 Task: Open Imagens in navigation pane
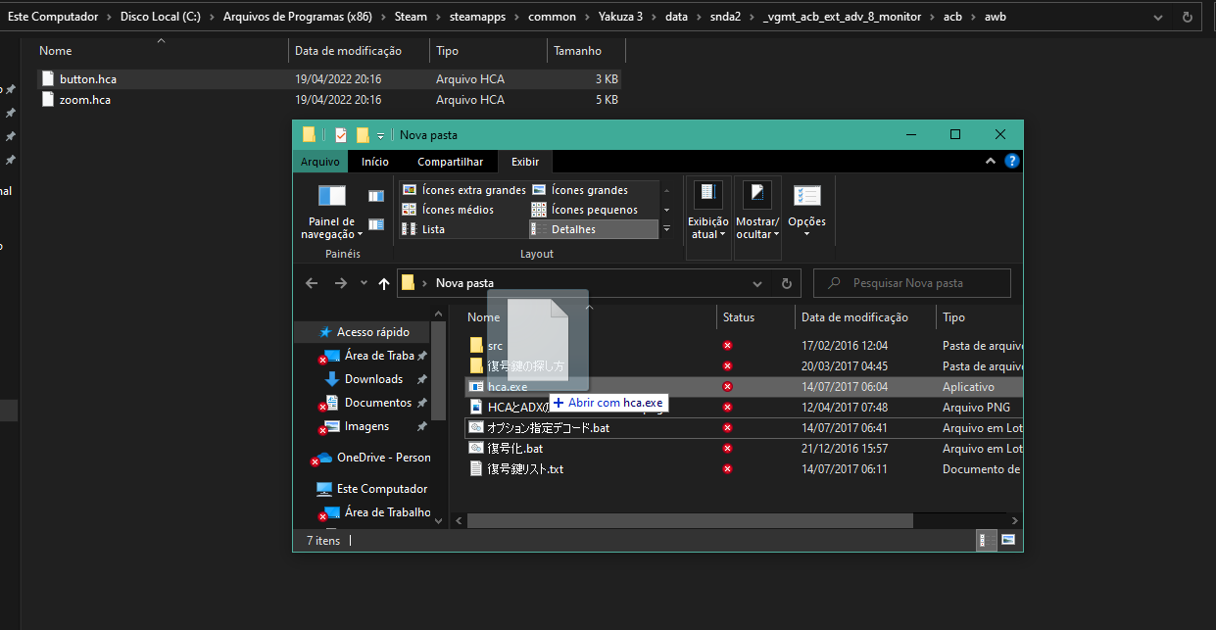pyautogui.click(x=366, y=426)
